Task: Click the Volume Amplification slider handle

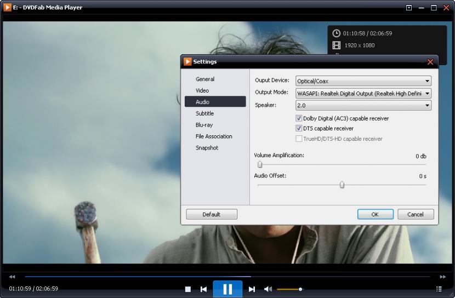Action: [260, 164]
